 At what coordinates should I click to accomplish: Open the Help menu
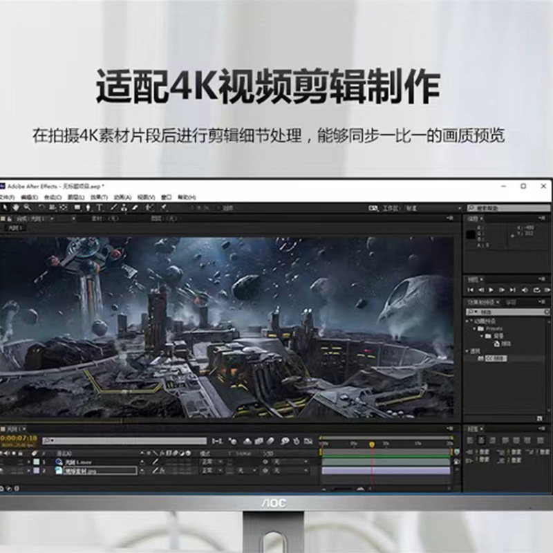coord(187,197)
